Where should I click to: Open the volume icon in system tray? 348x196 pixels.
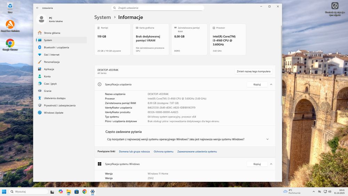point(330,191)
